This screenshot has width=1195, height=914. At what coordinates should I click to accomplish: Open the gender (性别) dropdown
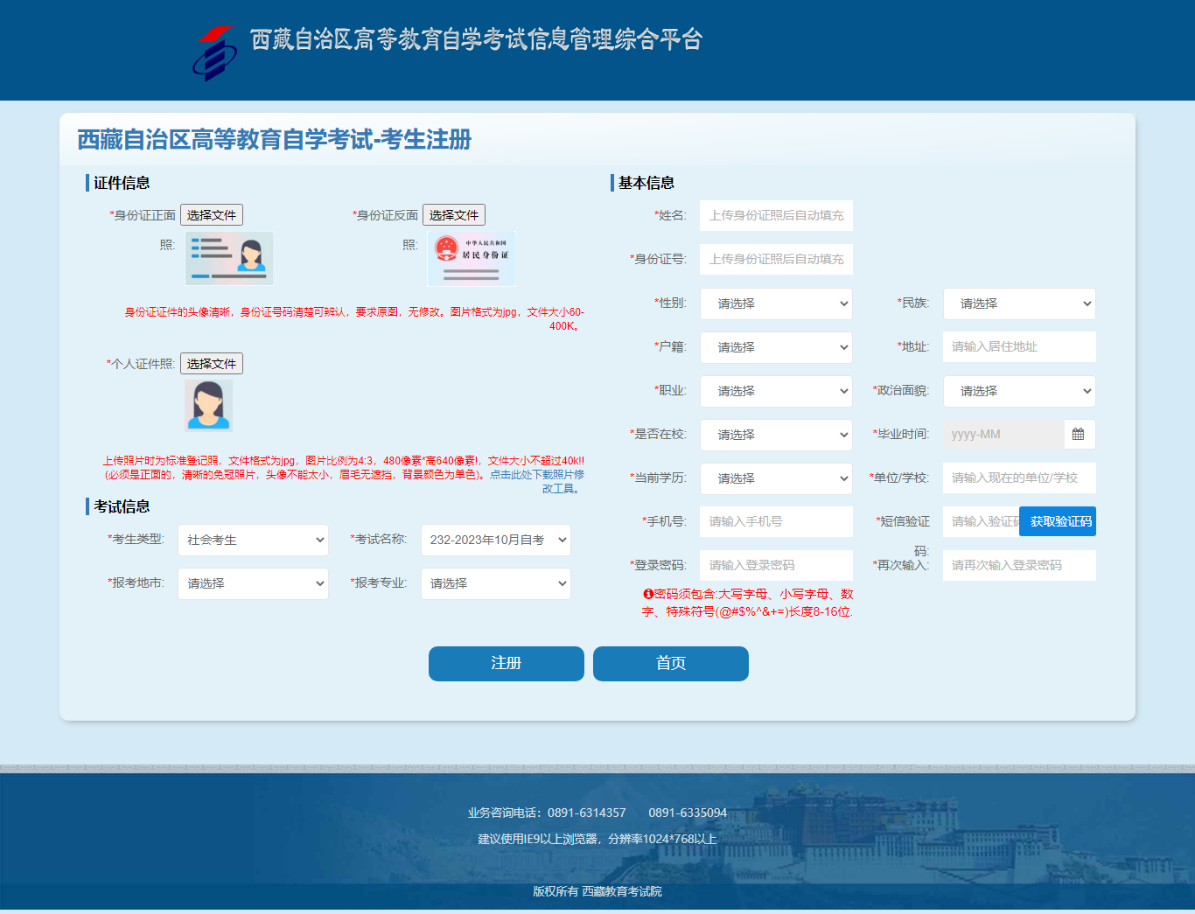point(776,304)
